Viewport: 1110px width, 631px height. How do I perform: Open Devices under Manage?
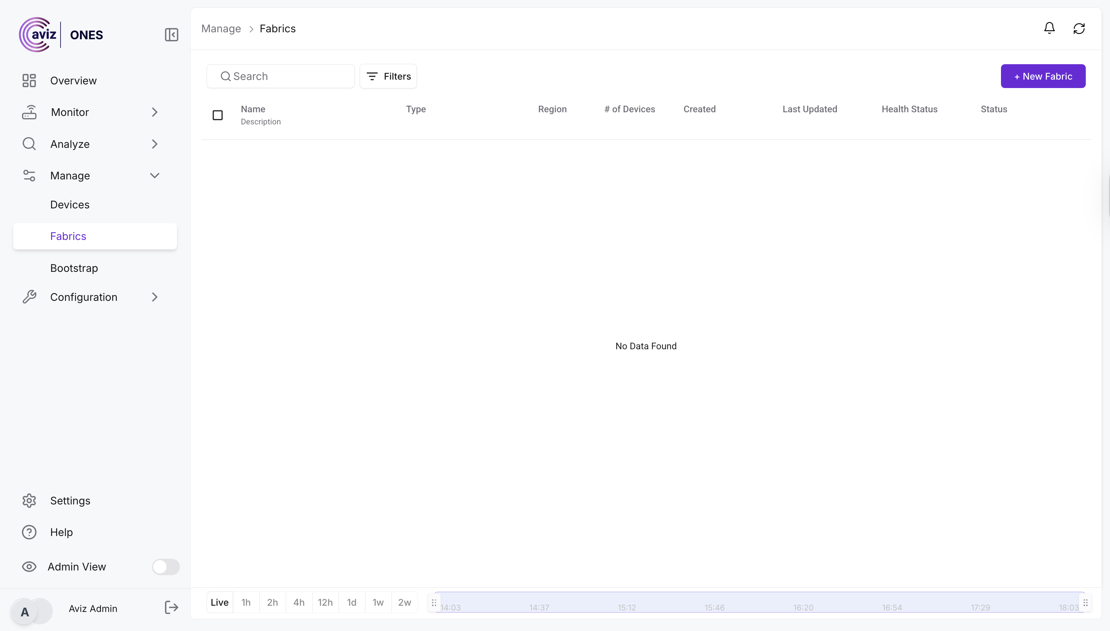70,205
